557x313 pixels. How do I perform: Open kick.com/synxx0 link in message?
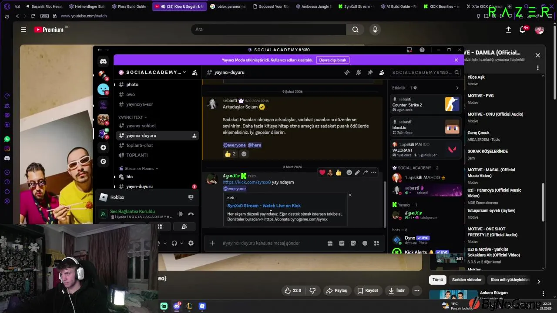click(247, 183)
